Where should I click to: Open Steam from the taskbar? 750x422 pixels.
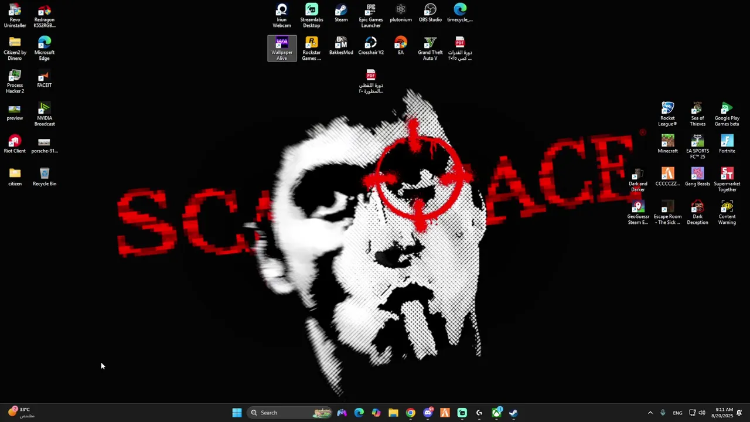pos(513,413)
